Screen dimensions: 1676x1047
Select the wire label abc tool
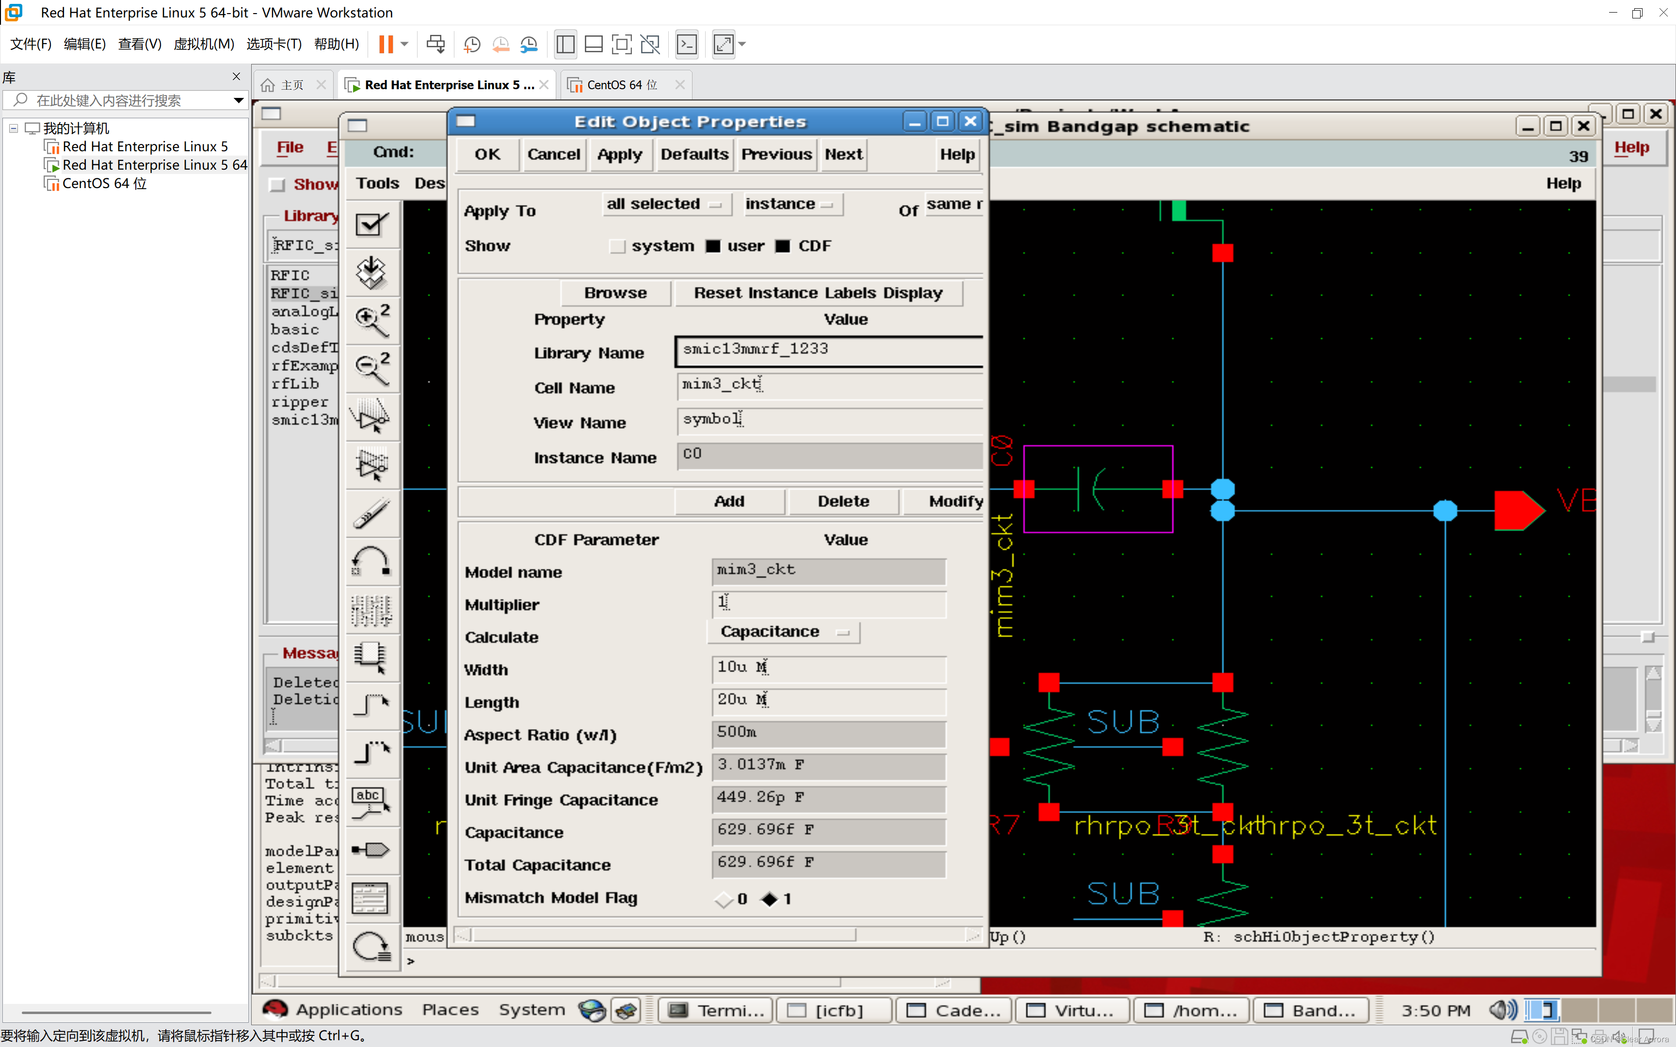tap(372, 802)
